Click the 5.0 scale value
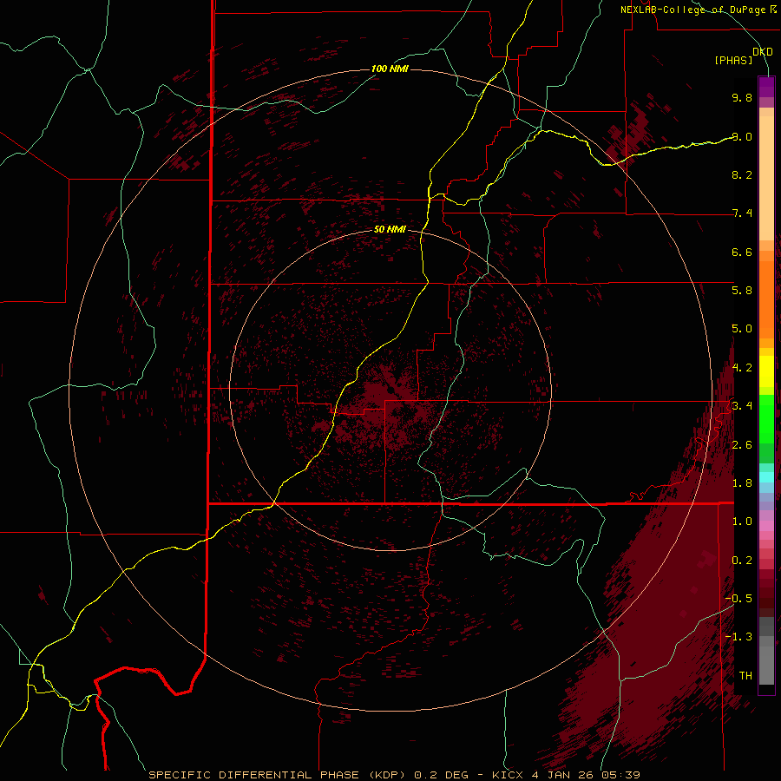The height and width of the screenshot is (781, 781). (x=742, y=329)
